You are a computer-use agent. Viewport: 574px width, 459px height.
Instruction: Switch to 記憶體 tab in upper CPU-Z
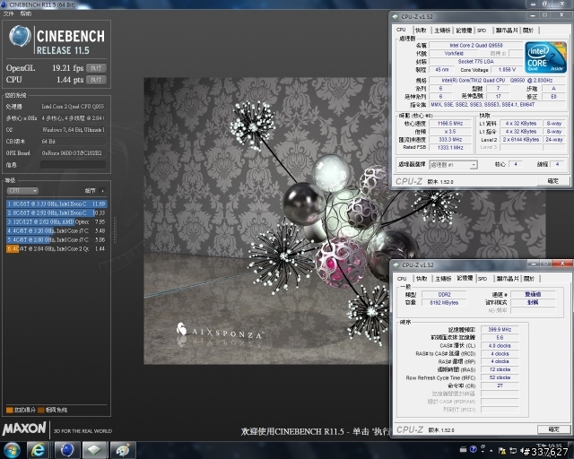(464, 30)
